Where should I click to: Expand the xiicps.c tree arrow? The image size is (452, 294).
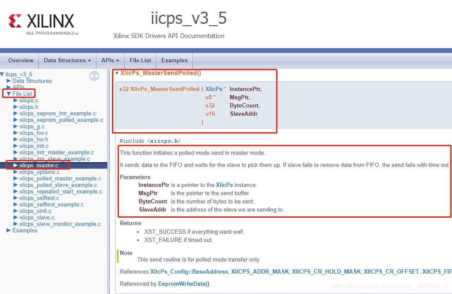[16, 101]
